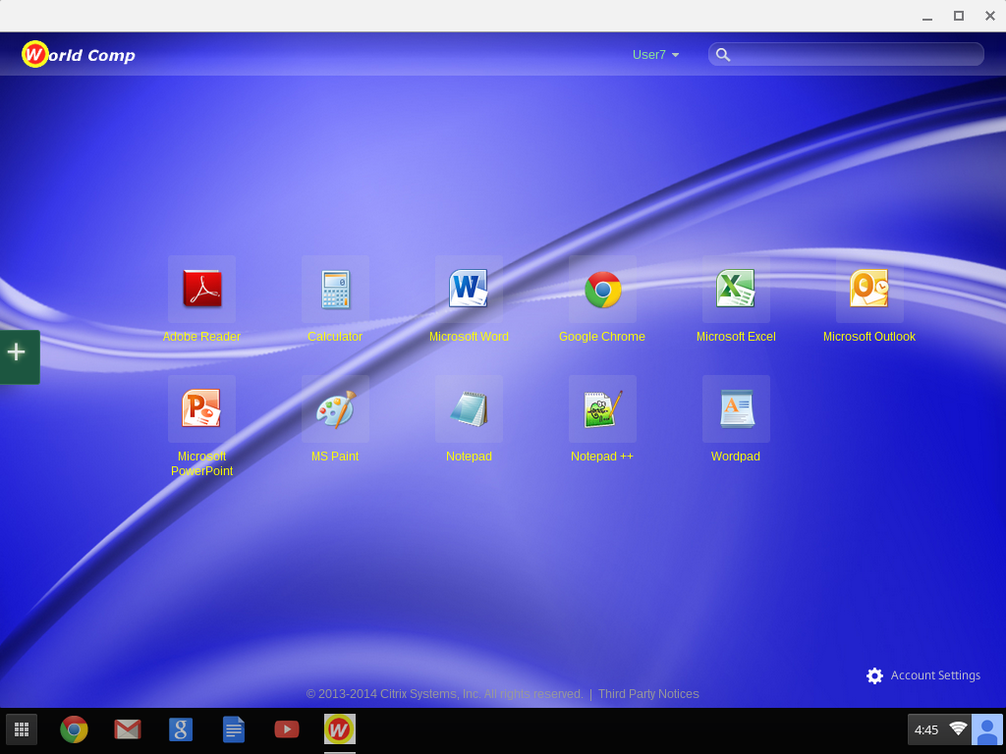Launch Google Chrome from the app grid
This screenshot has height=754, width=1006.
(x=602, y=290)
